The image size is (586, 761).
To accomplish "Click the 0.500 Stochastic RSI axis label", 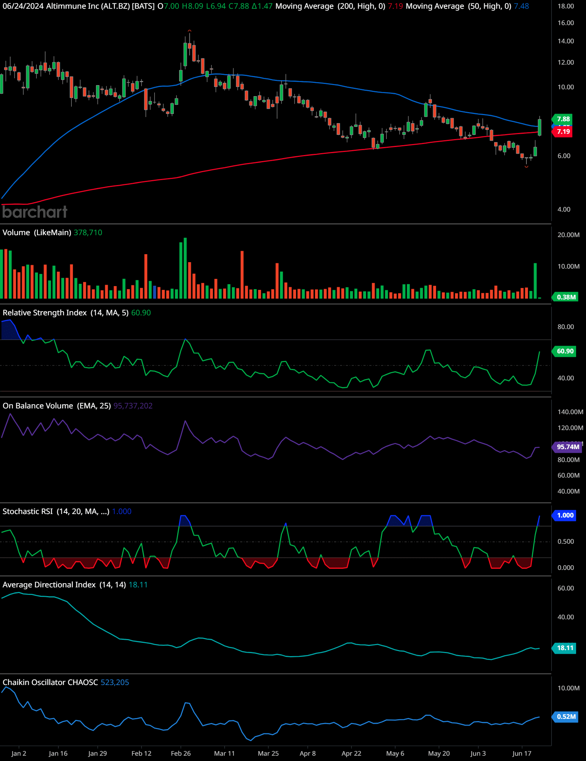I will [x=566, y=541].
